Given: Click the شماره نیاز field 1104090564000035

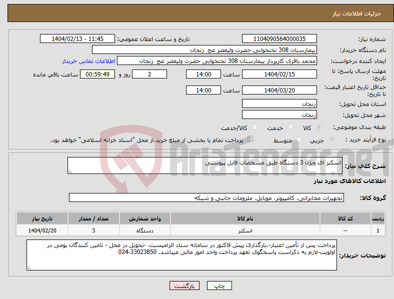Looking at the screenshot, I should pyautogui.click(x=279, y=38).
